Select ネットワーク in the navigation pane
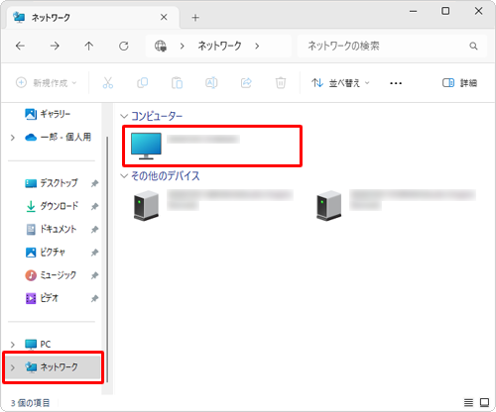The height and width of the screenshot is (412, 496). coord(52,367)
